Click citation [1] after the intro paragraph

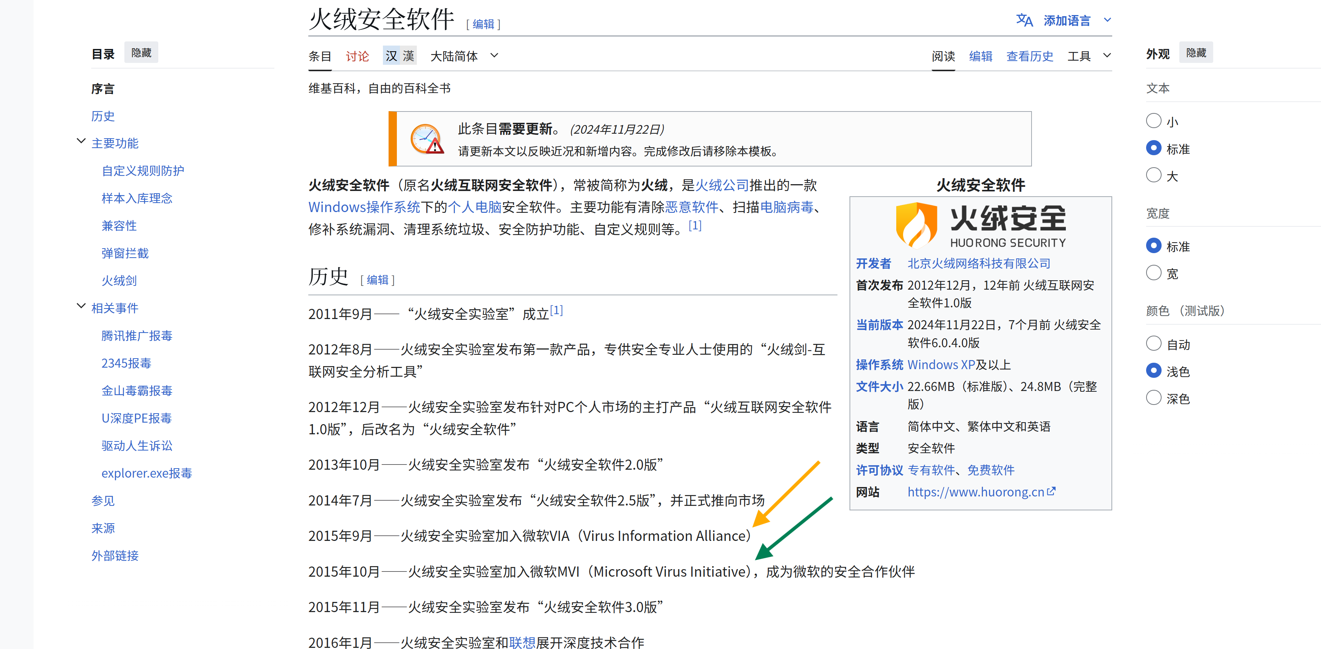click(x=695, y=225)
